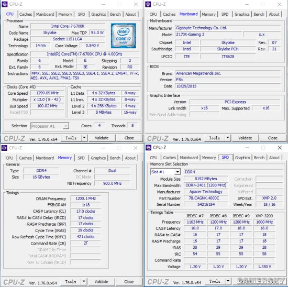
Task: Close the SPD window with the X button
Action: click(x=280, y=148)
